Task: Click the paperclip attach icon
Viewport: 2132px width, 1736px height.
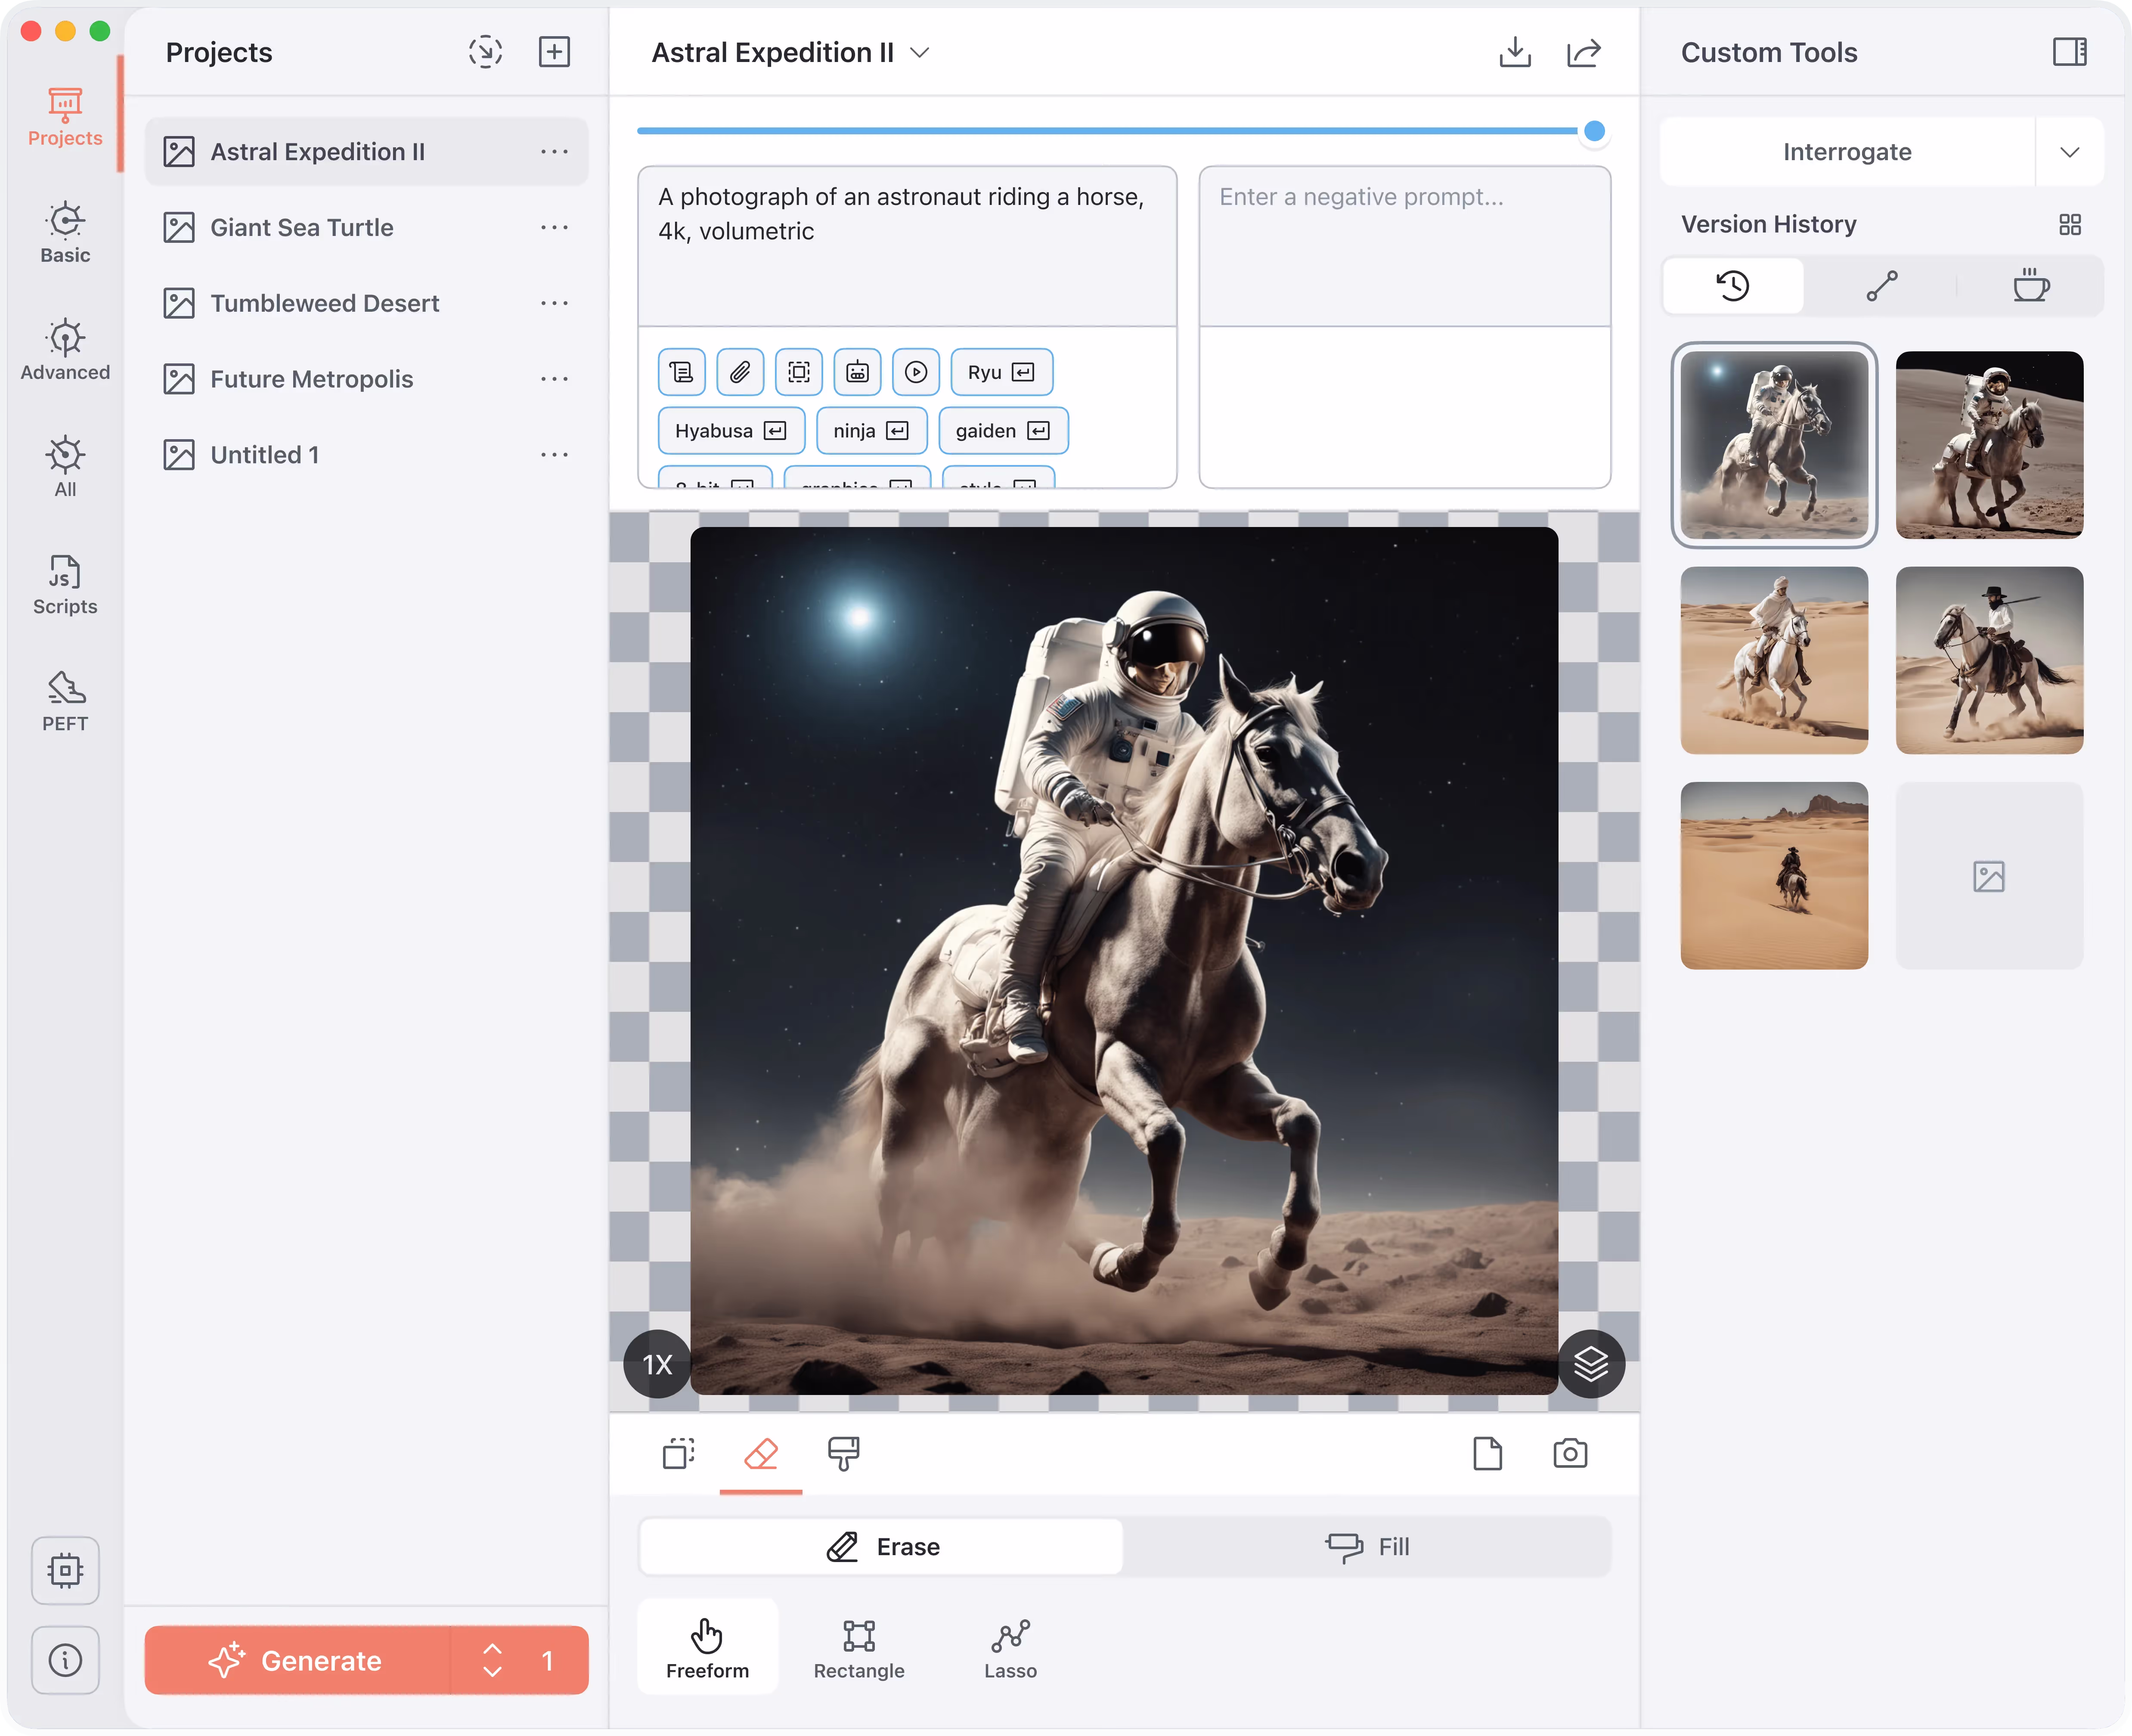Action: click(x=740, y=372)
